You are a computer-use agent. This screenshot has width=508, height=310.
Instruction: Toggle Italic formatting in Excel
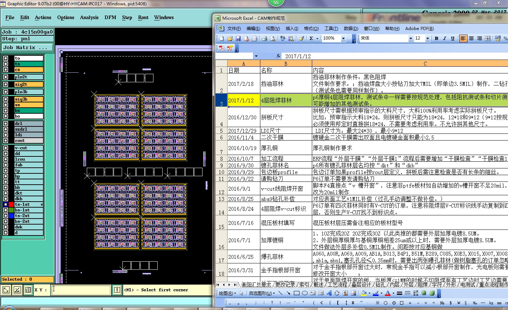click(x=445, y=38)
